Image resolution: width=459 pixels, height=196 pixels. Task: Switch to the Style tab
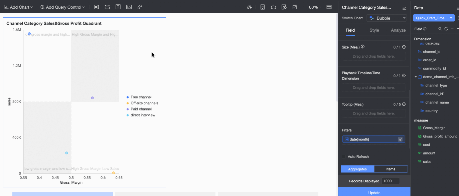374,30
